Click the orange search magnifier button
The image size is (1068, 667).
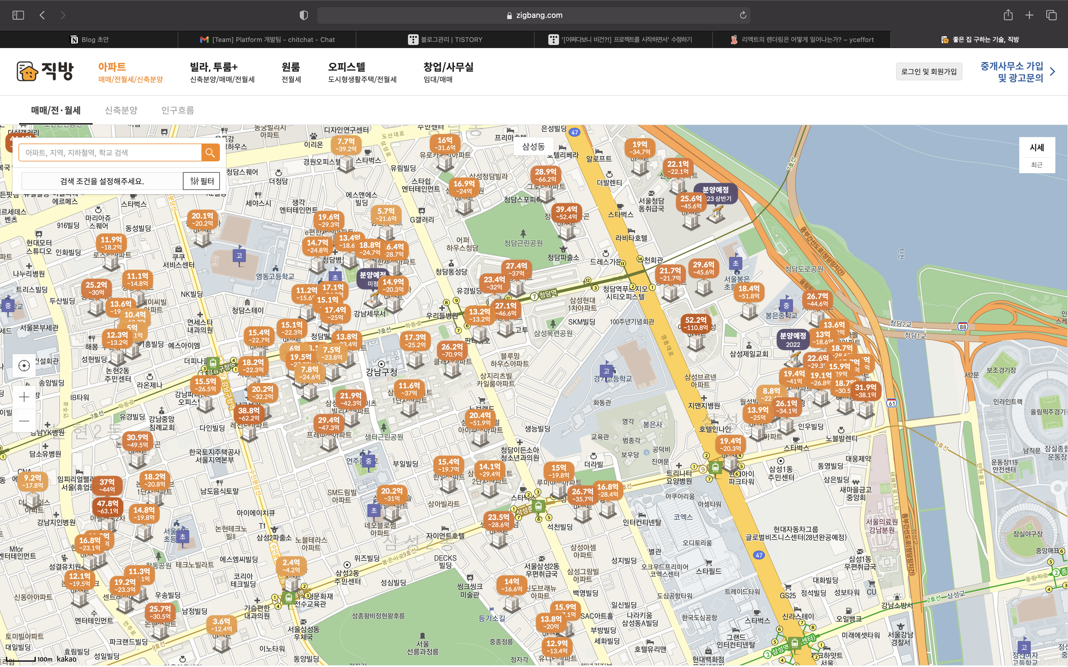pyautogui.click(x=210, y=153)
